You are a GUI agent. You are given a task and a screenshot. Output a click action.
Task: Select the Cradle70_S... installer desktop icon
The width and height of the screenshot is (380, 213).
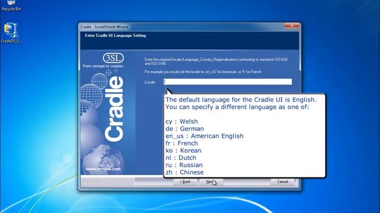point(11,33)
